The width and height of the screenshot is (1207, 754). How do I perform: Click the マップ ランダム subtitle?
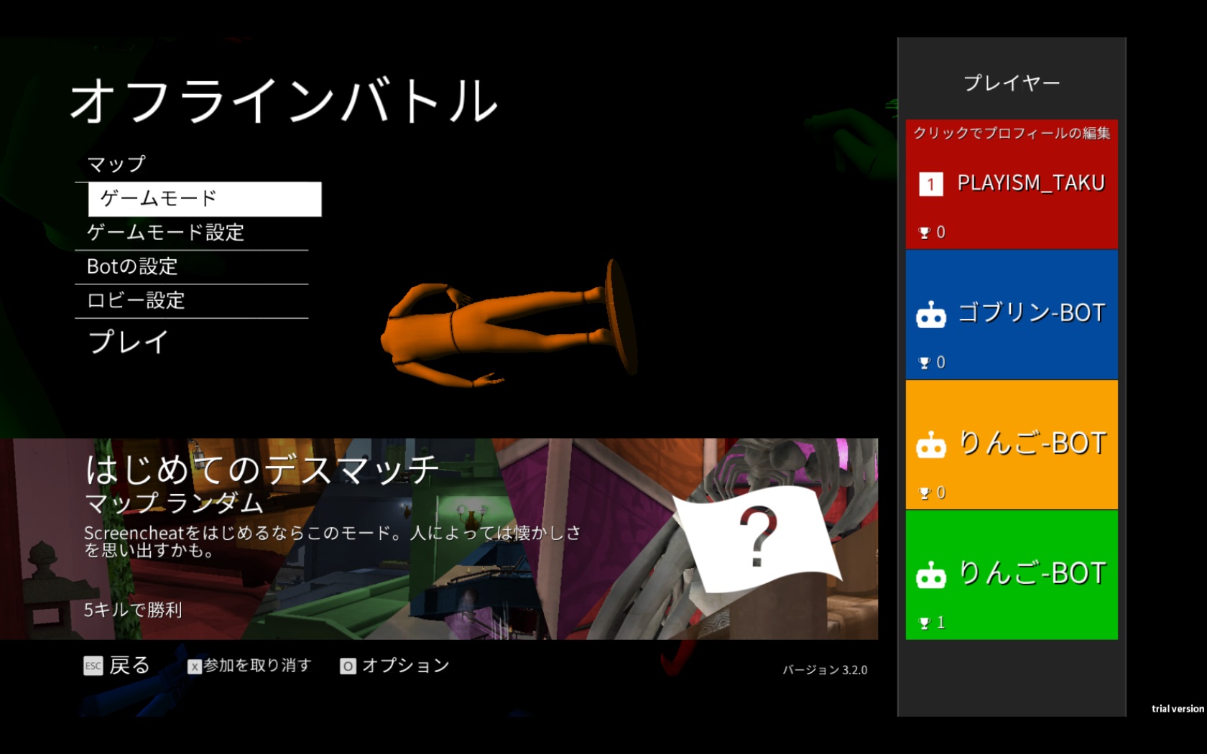pos(174,503)
